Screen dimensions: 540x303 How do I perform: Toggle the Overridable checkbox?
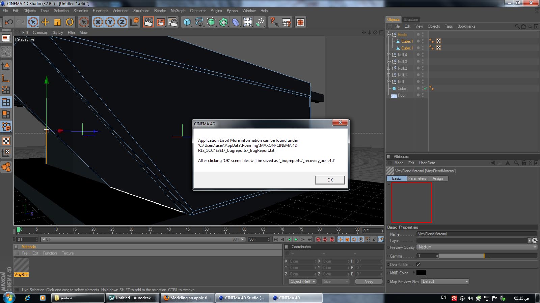click(418, 265)
